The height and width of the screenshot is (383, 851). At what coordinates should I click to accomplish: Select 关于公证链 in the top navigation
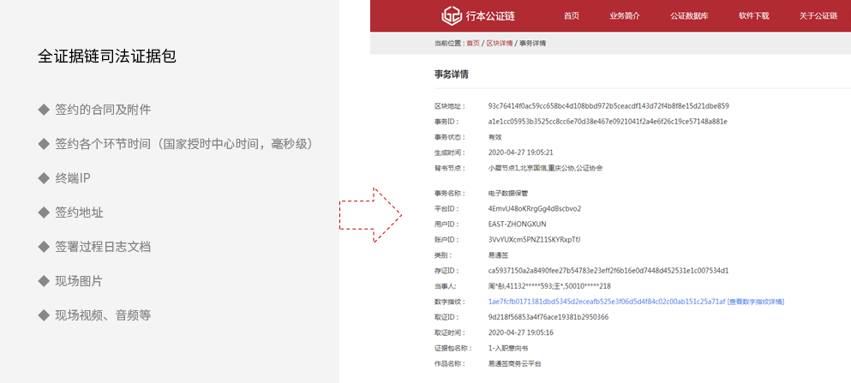point(818,16)
